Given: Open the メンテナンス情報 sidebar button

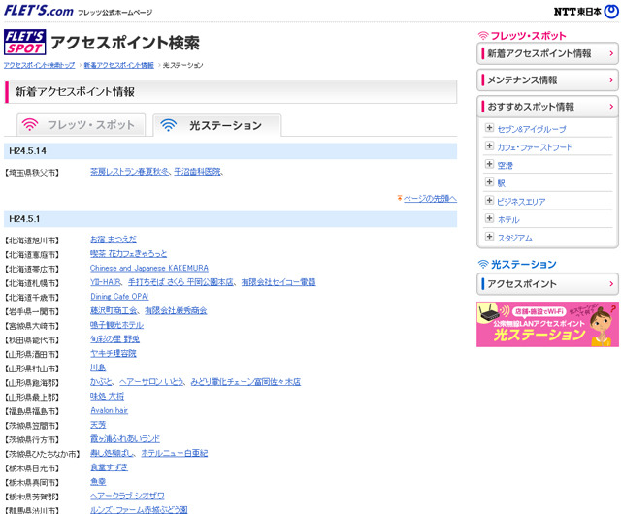Looking at the screenshot, I should click(547, 80).
